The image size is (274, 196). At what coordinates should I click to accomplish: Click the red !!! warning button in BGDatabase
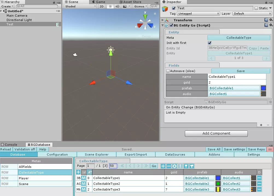click(270, 149)
